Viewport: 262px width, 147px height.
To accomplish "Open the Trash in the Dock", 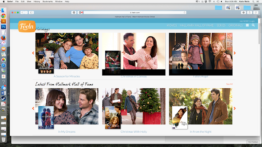I will pos(4,139).
